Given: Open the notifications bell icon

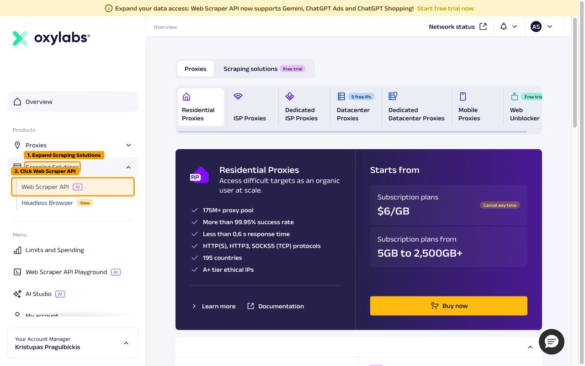Looking at the screenshot, I should click(x=504, y=27).
